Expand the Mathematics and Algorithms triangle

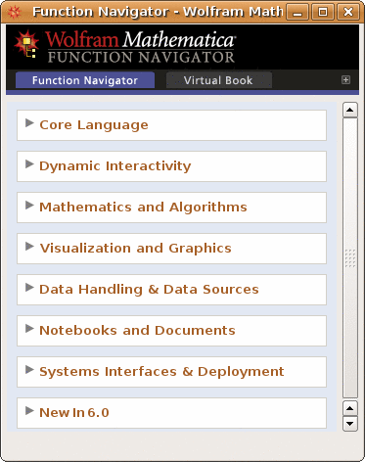tap(29, 206)
